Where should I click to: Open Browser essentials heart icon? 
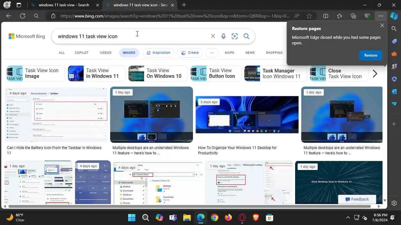[367, 16]
